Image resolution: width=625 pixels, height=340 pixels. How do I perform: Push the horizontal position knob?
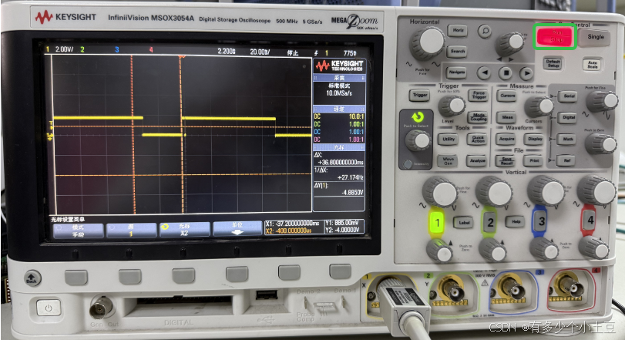pyautogui.click(x=511, y=43)
